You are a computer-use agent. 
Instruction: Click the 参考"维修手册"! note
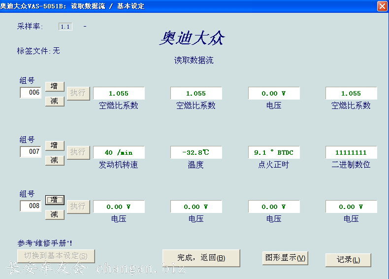point(45,243)
